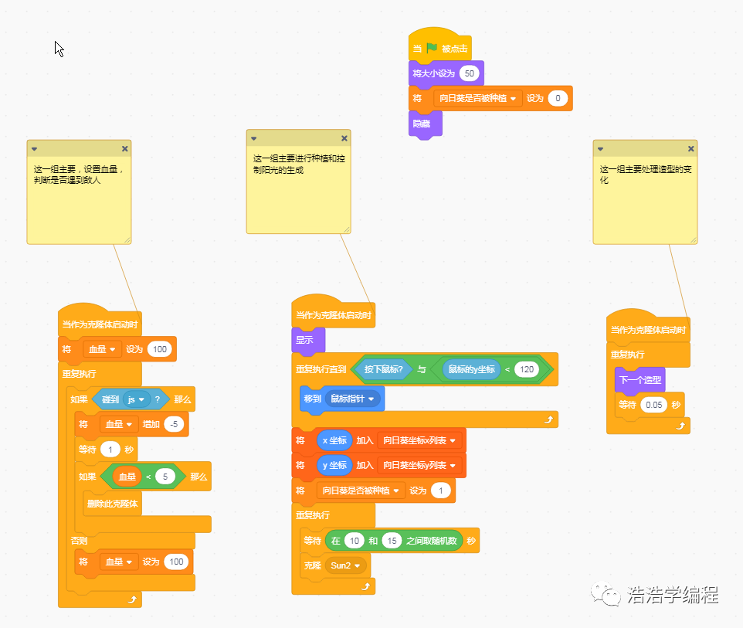Open the 血量 dropdown in the else branch set block
743x628 pixels.
119,562
